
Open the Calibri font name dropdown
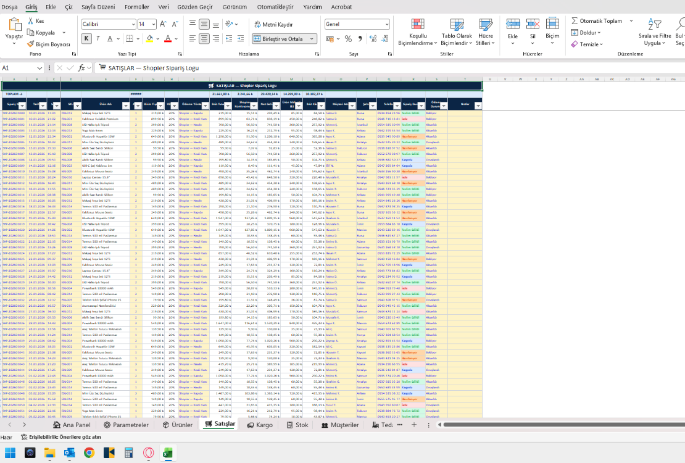(133, 24)
